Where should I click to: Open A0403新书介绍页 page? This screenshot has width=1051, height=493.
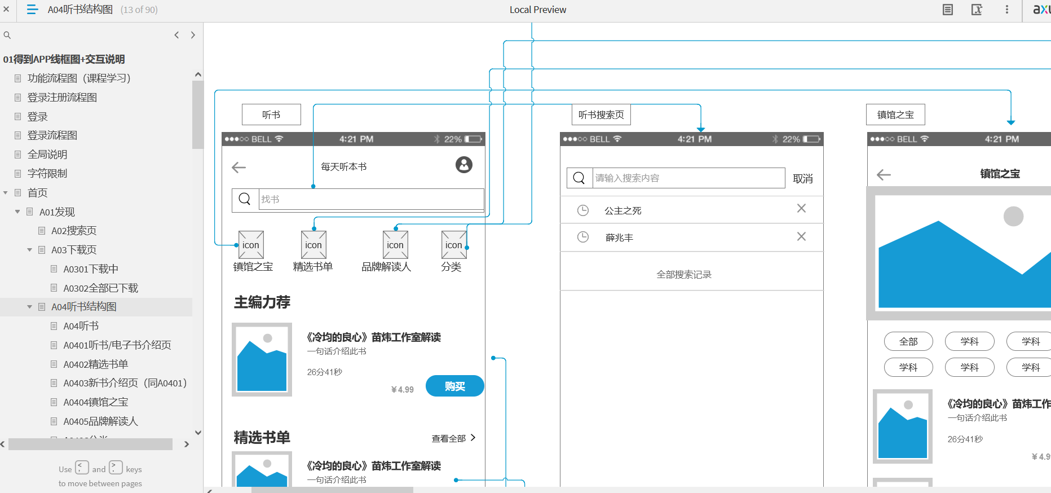click(x=125, y=383)
